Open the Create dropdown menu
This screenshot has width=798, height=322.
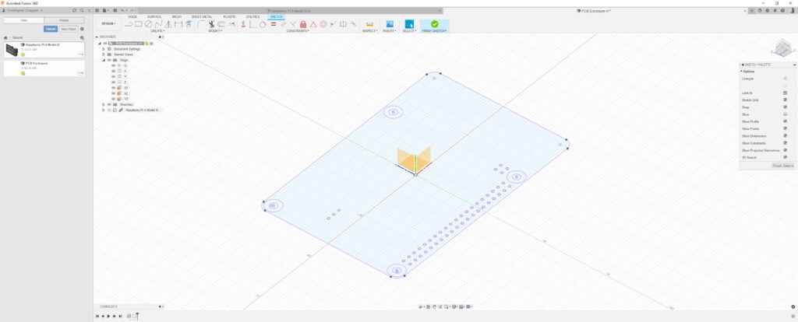157,31
